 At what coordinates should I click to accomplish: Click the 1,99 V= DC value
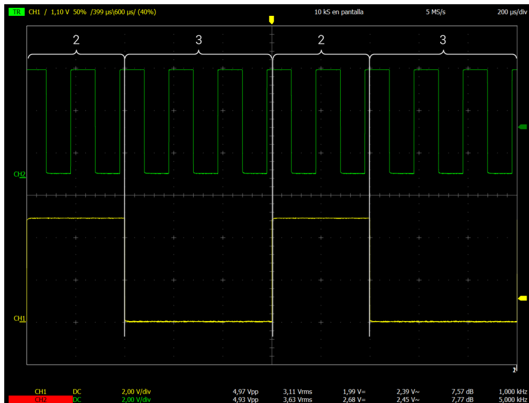[x=354, y=392]
